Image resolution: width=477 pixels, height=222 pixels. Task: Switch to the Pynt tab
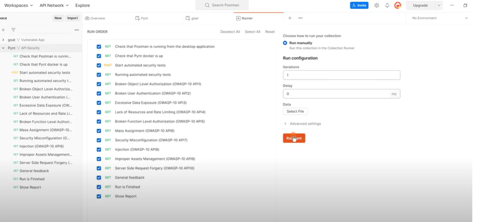point(142,18)
